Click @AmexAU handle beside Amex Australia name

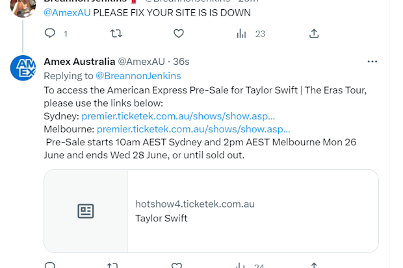click(141, 62)
